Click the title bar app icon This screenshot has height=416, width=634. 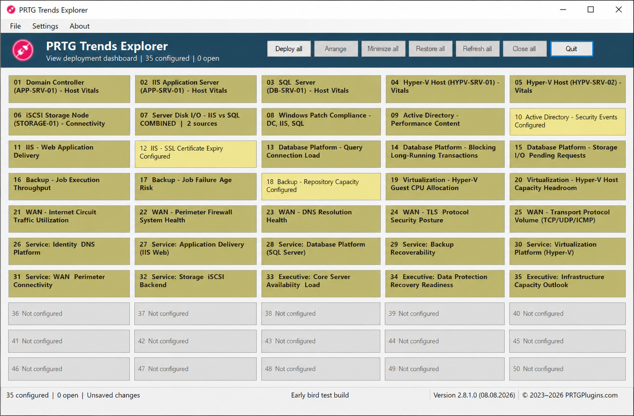click(11, 9)
